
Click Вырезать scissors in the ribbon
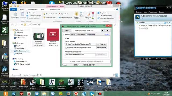point(31,13)
